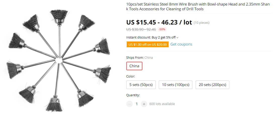Image resolution: width=278 pixels, height=114 pixels.
Task: Select China as the Ships From option
Action: [134, 66]
